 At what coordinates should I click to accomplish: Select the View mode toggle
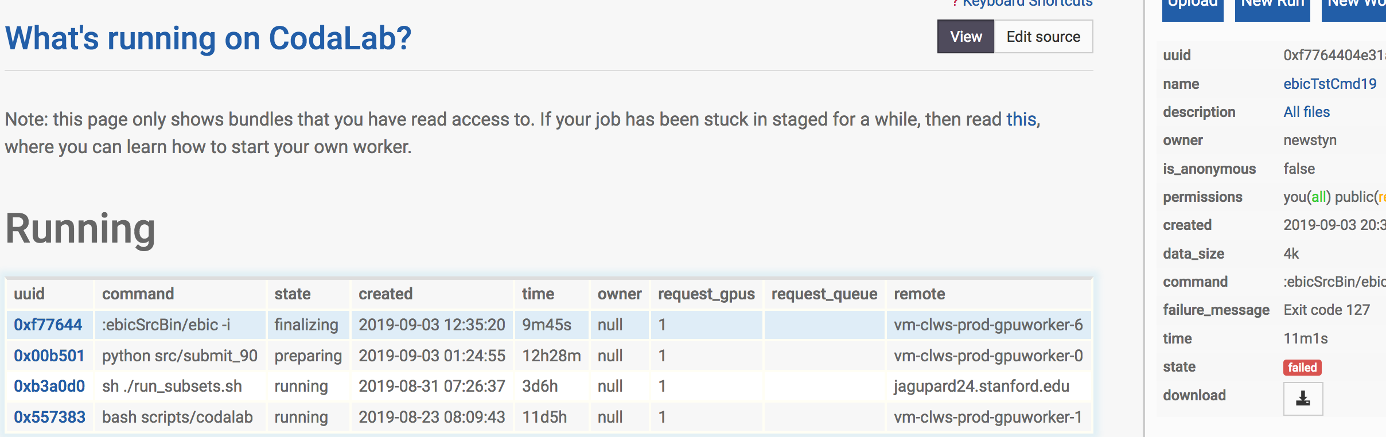point(966,36)
